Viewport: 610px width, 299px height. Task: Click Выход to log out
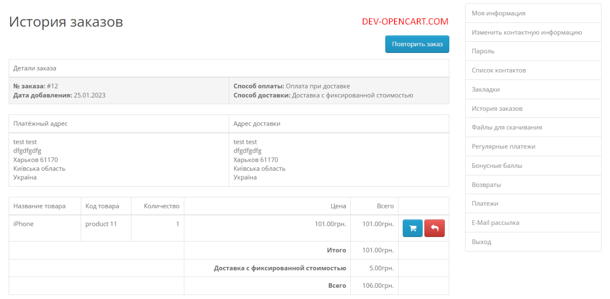[x=533, y=242]
